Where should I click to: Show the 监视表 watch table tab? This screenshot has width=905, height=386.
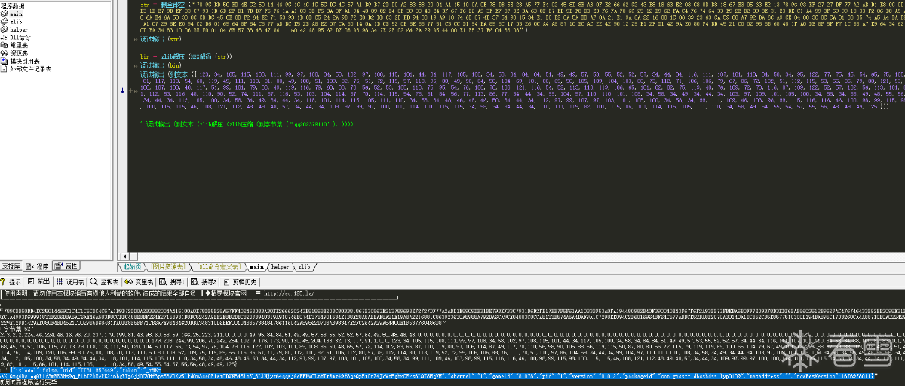(105, 281)
